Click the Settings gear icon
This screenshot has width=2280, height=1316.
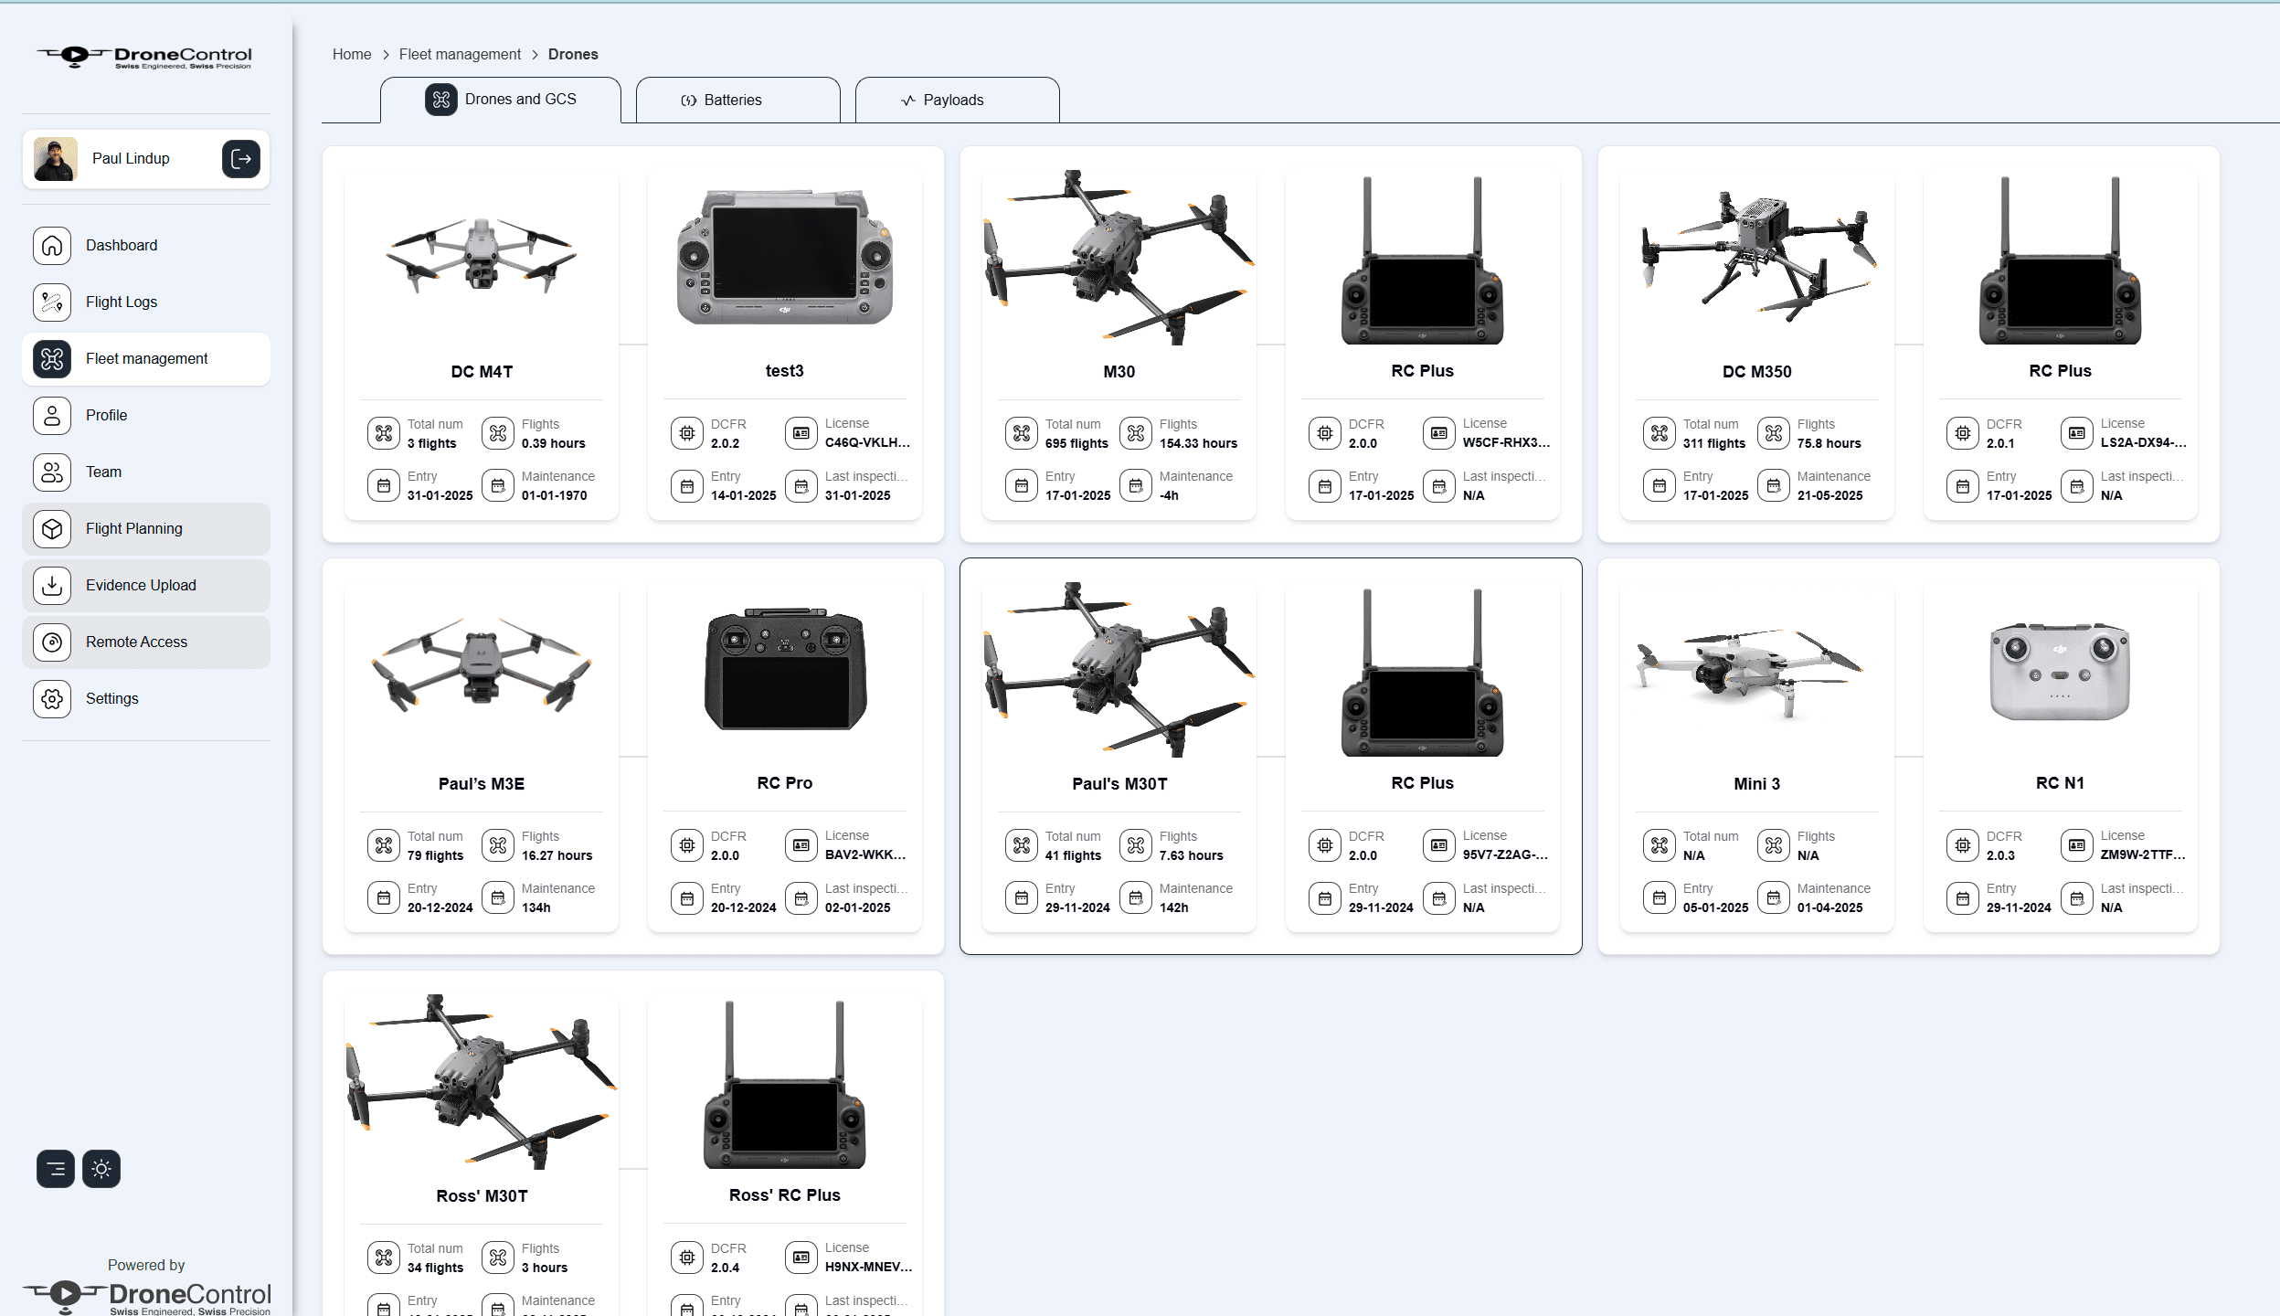point(52,699)
